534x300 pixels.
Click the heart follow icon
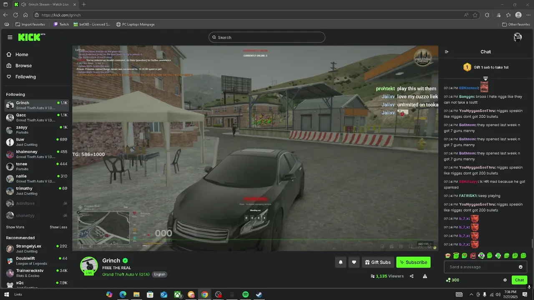[x=354, y=262]
